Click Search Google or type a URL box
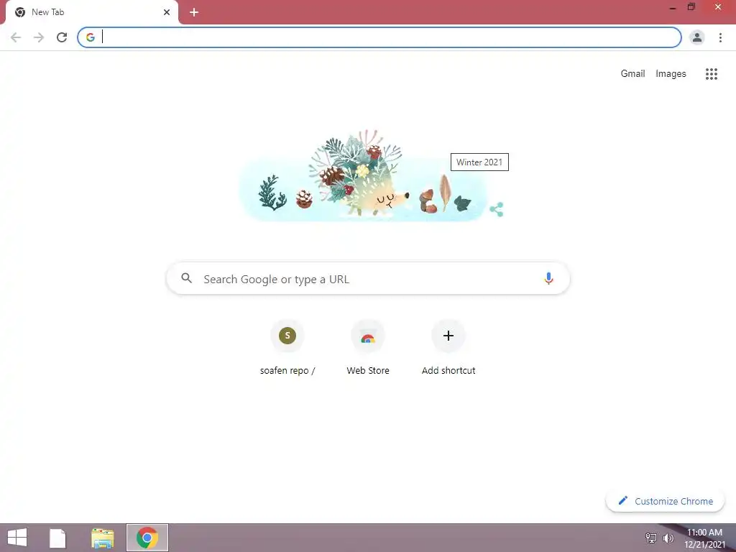The width and height of the screenshot is (736, 552). tap(368, 278)
